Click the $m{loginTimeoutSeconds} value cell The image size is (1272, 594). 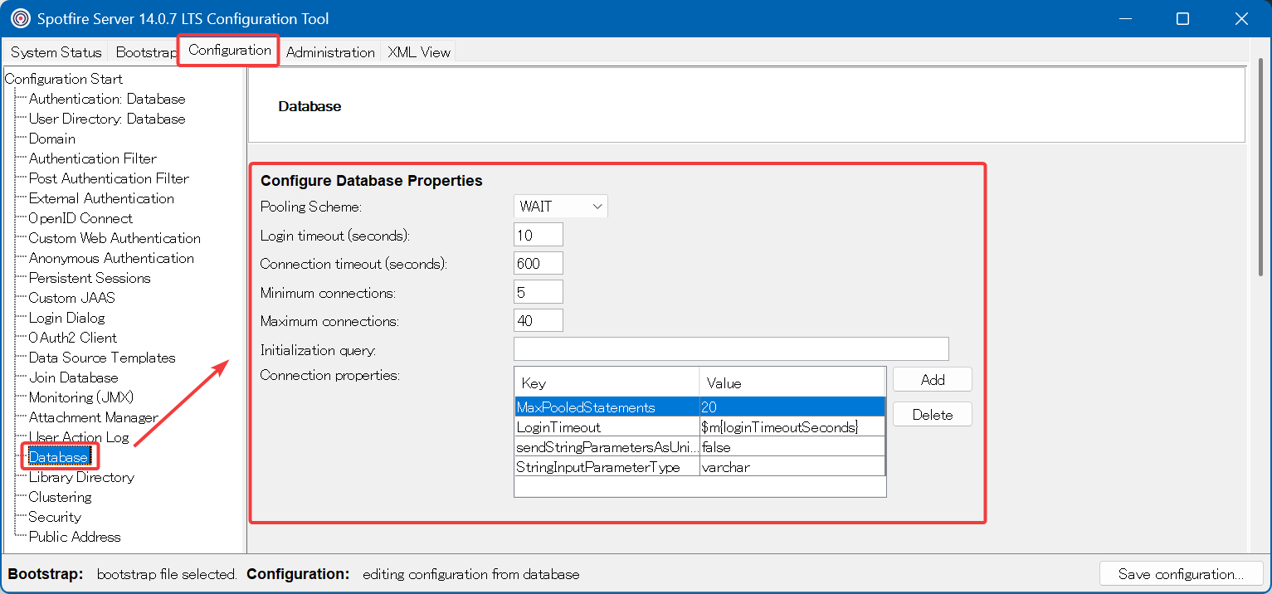click(792, 427)
